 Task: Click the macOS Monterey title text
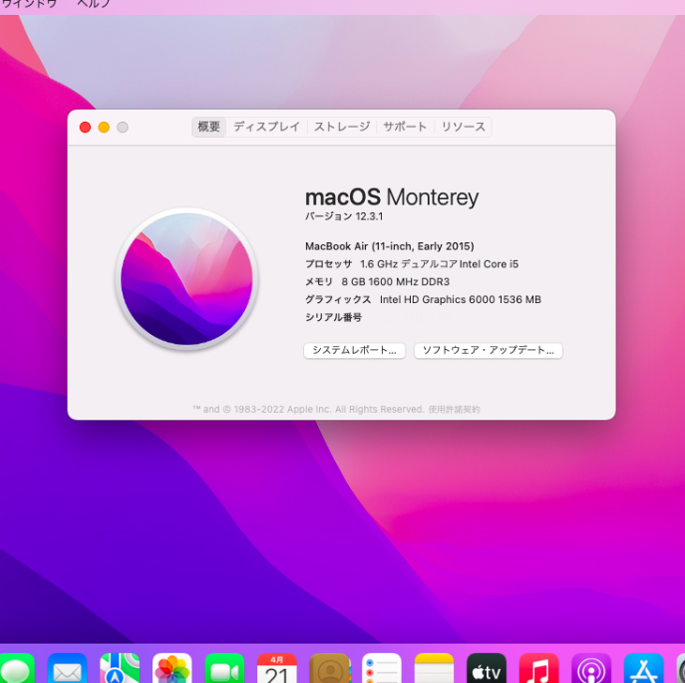click(x=391, y=197)
